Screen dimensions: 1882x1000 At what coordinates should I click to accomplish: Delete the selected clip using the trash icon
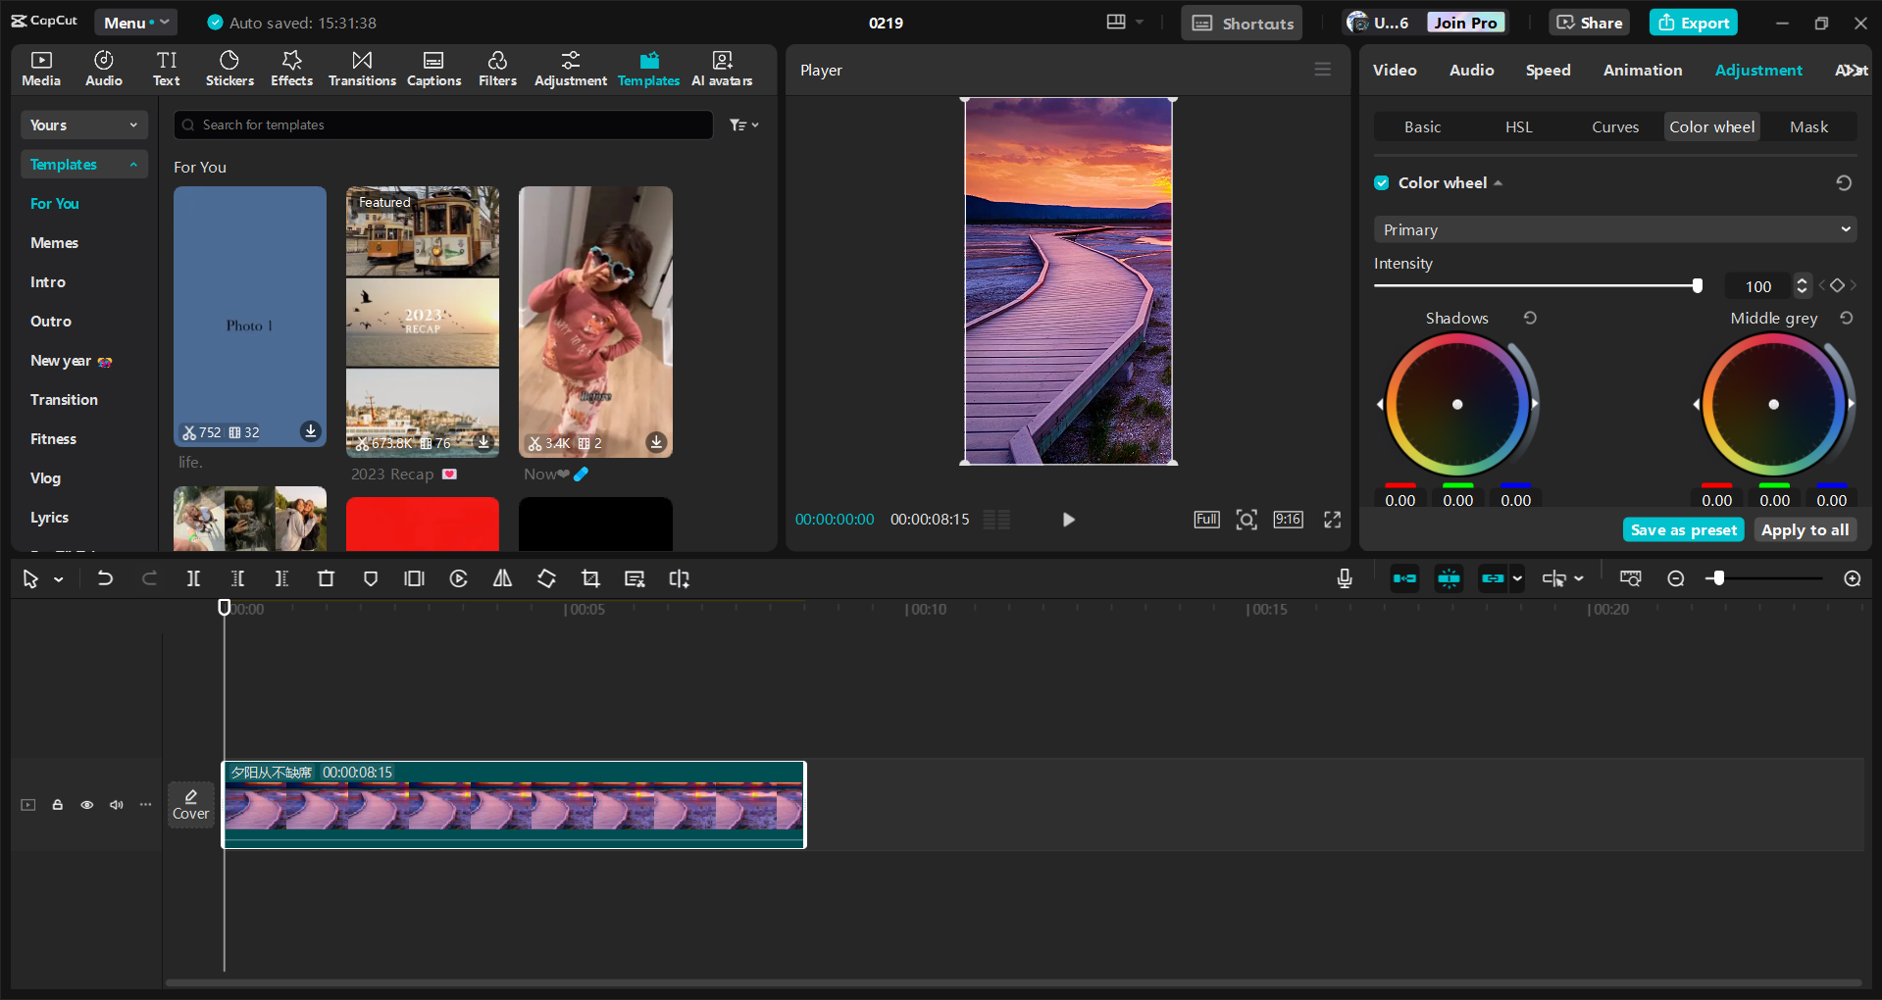(x=326, y=578)
